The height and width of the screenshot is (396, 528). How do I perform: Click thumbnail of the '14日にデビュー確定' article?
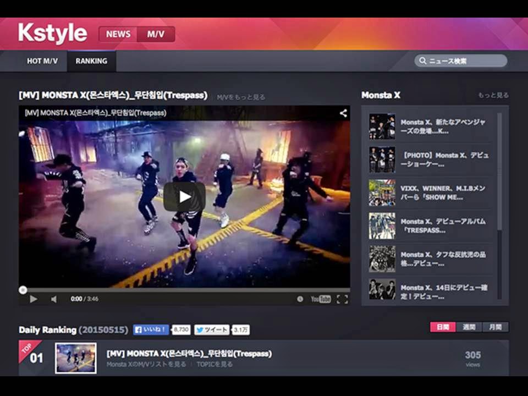(x=382, y=289)
